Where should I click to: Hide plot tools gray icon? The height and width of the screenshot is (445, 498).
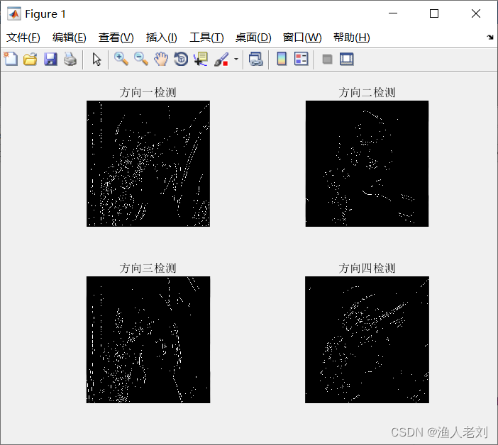(327, 59)
